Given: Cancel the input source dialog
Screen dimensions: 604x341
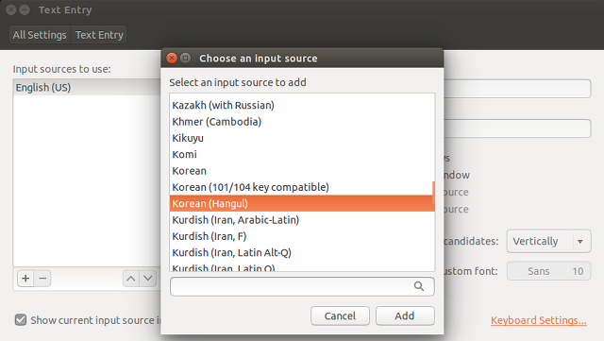Looking at the screenshot, I should [x=340, y=315].
